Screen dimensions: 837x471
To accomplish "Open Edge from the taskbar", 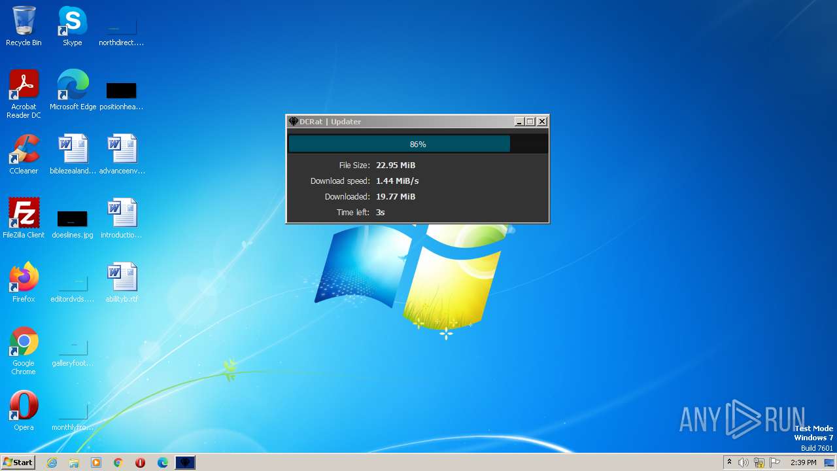I will point(163,462).
